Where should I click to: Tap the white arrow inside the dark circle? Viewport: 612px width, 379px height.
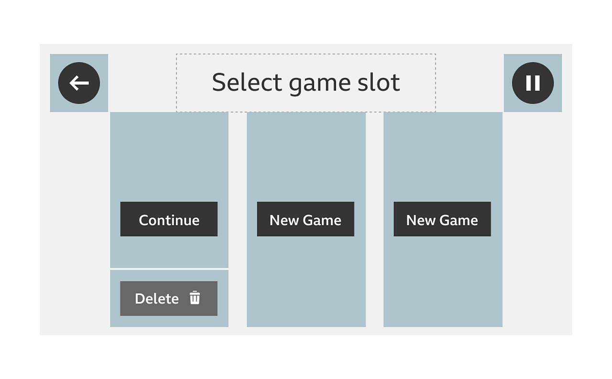click(x=79, y=83)
